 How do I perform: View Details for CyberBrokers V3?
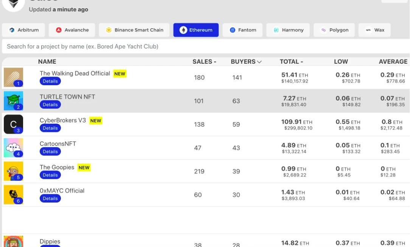pos(50,128)
